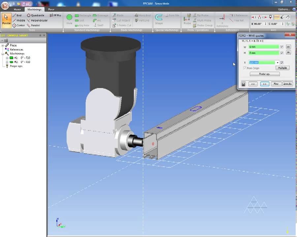
Task: Open the Cut Wizard
Action: (x=121, y=20)
